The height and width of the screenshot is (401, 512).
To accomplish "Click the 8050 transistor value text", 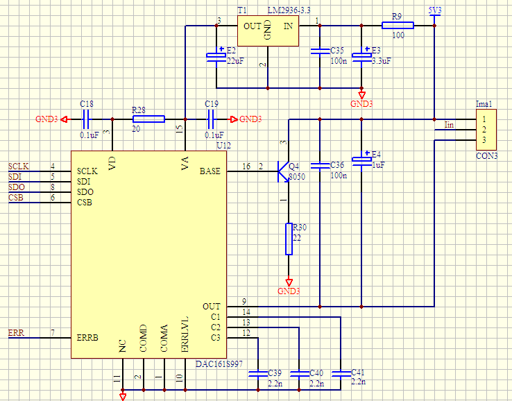I will pyautogui.click(x=297, y=177).
